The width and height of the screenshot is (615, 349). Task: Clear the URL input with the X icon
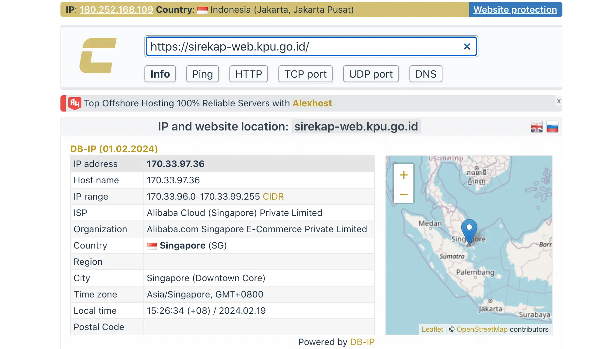[467, 46]
